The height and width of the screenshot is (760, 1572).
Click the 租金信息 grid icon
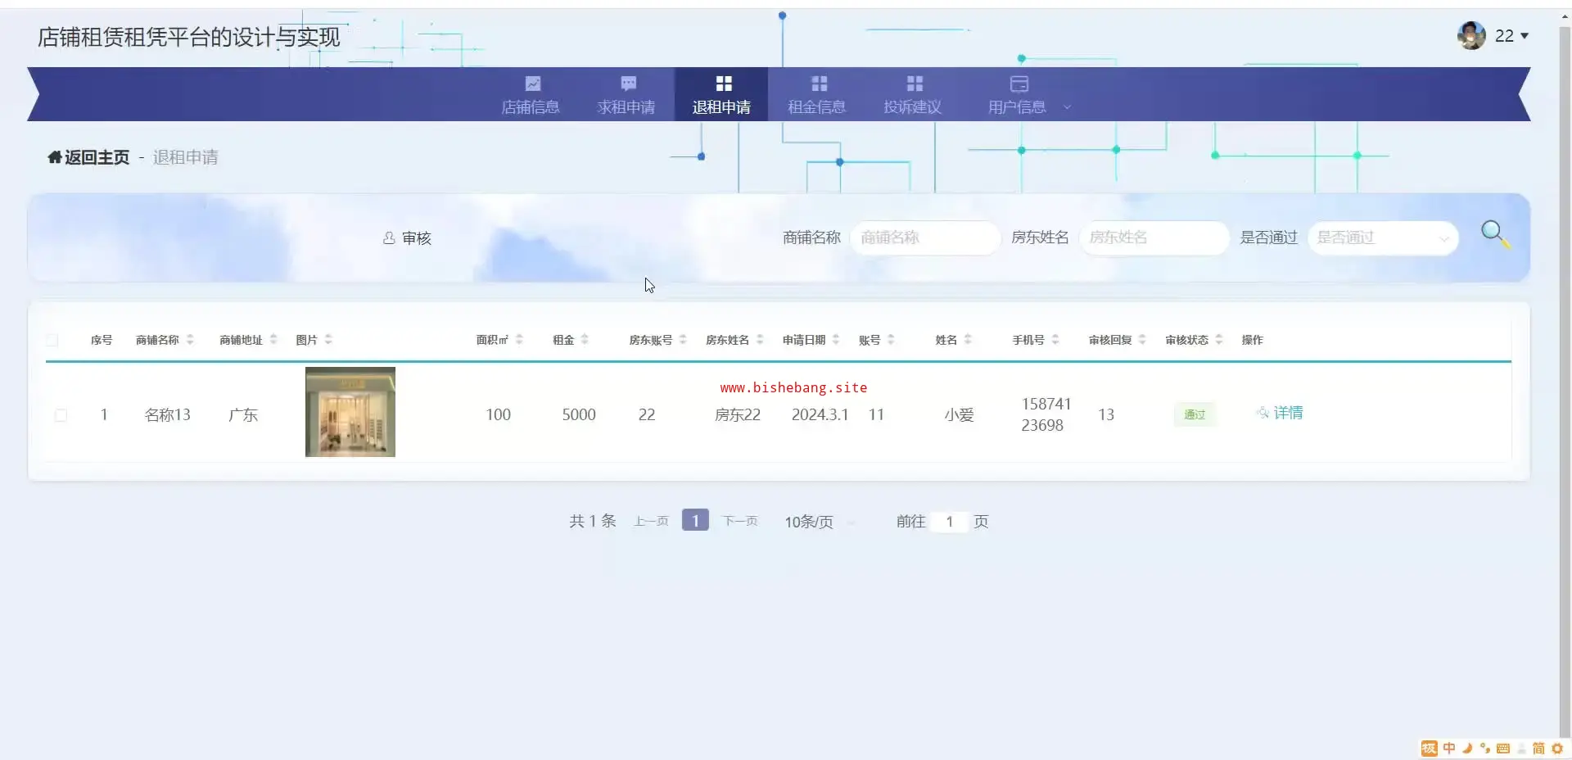point(819,84)
